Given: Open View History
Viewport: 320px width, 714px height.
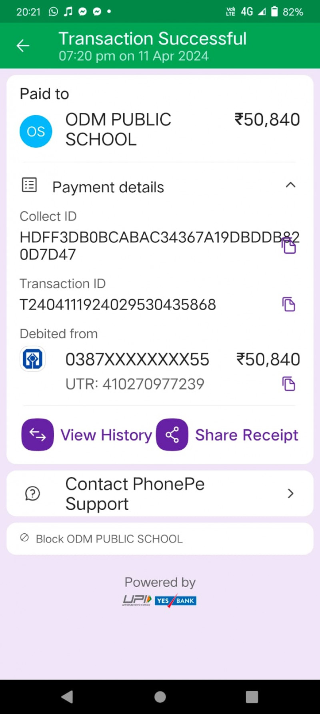Looking at the screenshot, I should coord(106,435).
